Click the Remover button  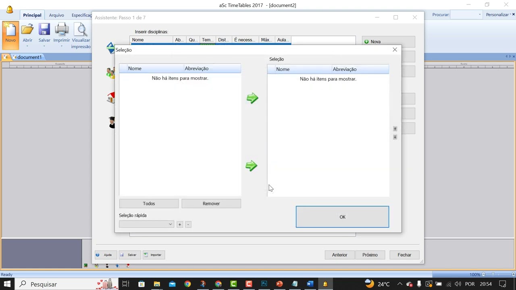(211, 203)
